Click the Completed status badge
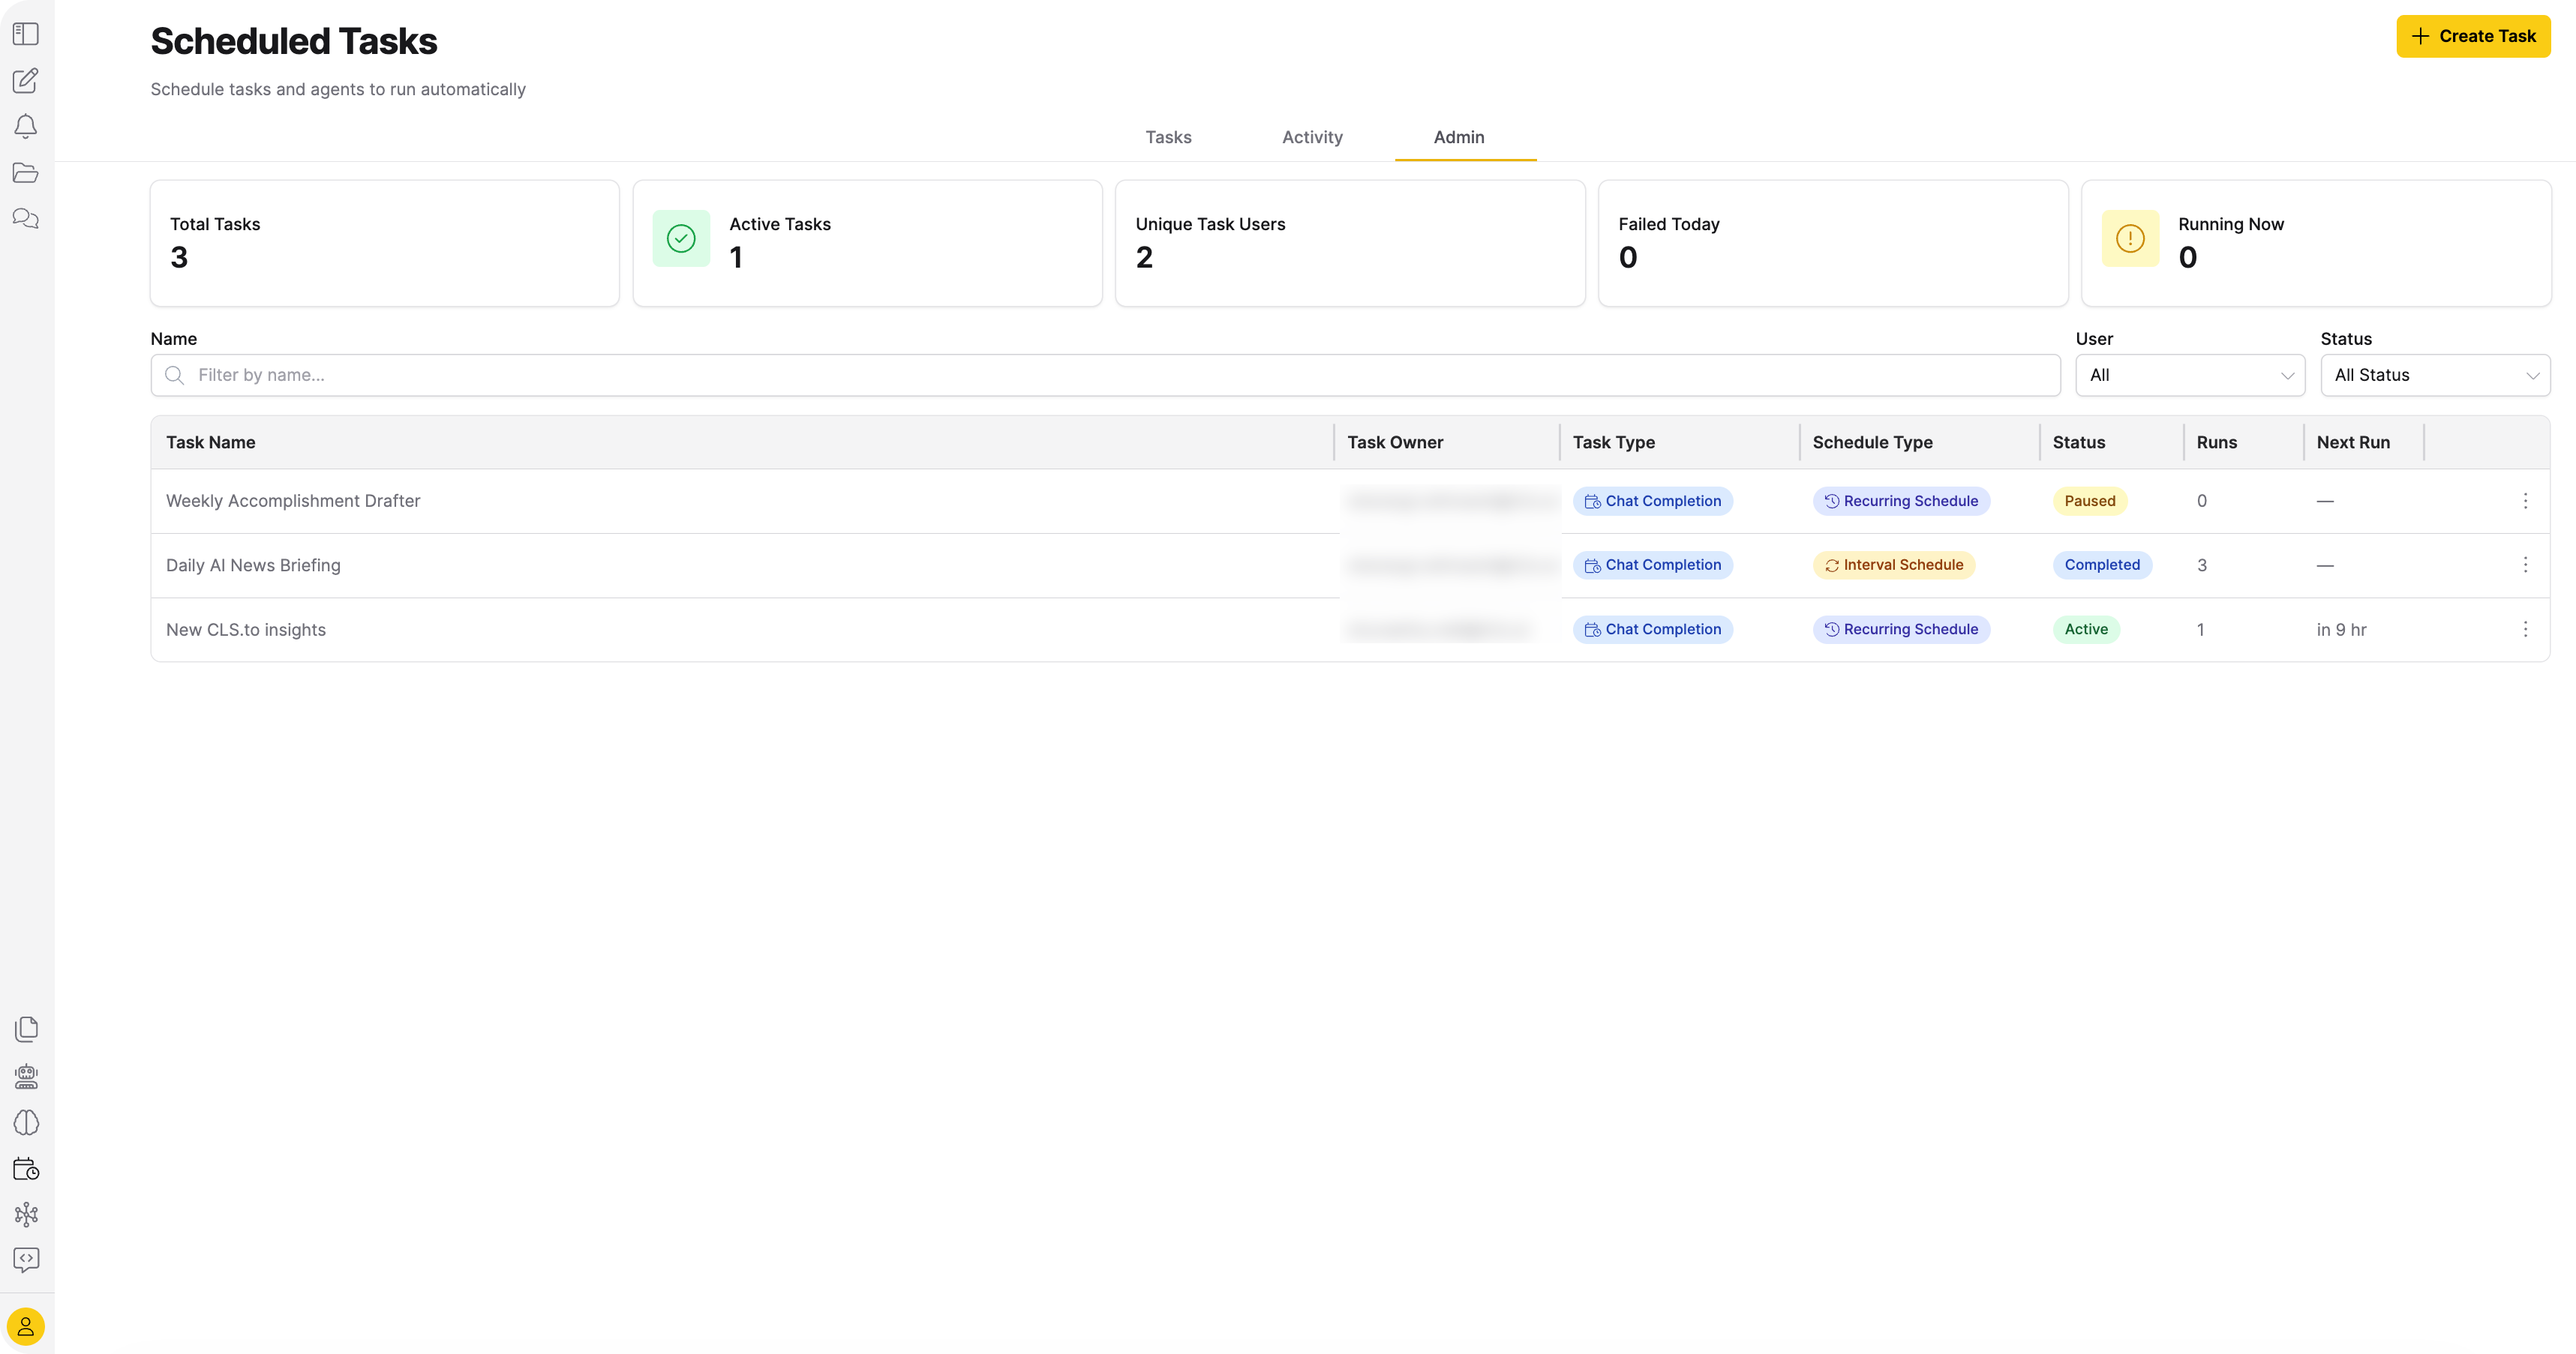The width and height of the screenshot is (2576, 1354). 2102,565
